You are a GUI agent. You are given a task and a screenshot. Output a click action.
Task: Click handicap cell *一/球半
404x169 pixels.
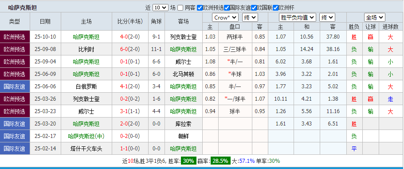235,98
